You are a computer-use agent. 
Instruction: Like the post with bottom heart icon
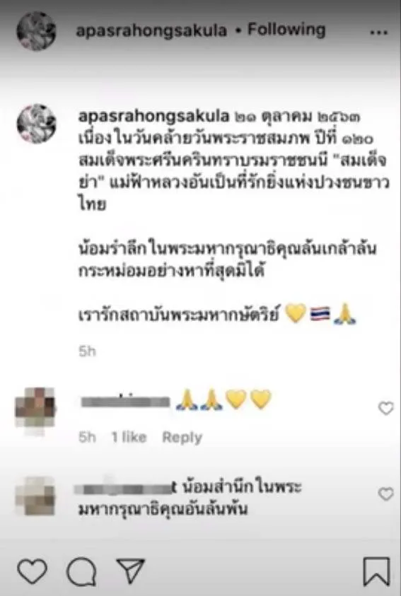(33, 571)
